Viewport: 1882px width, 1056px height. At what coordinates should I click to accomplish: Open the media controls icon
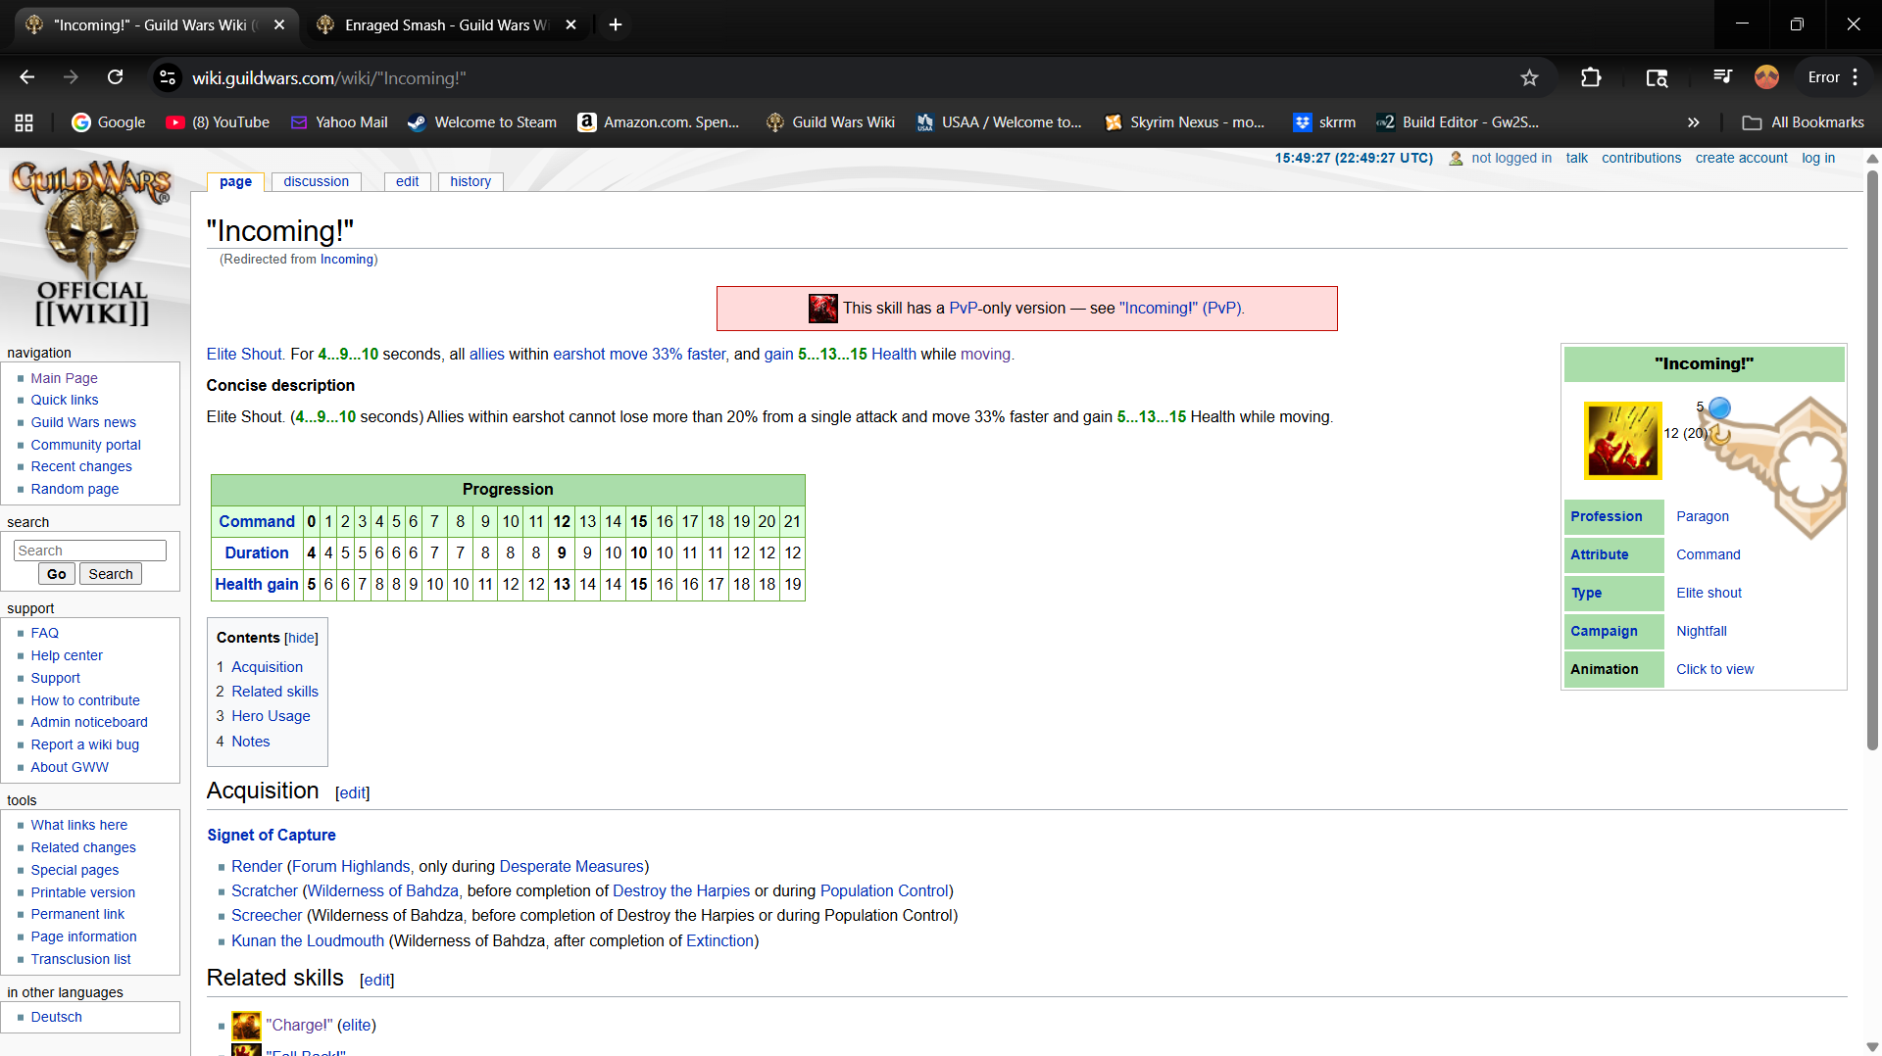1722,77
